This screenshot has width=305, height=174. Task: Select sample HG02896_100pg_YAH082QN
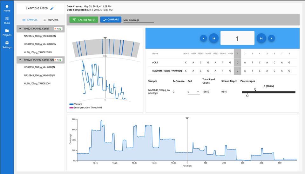[39, 67]
